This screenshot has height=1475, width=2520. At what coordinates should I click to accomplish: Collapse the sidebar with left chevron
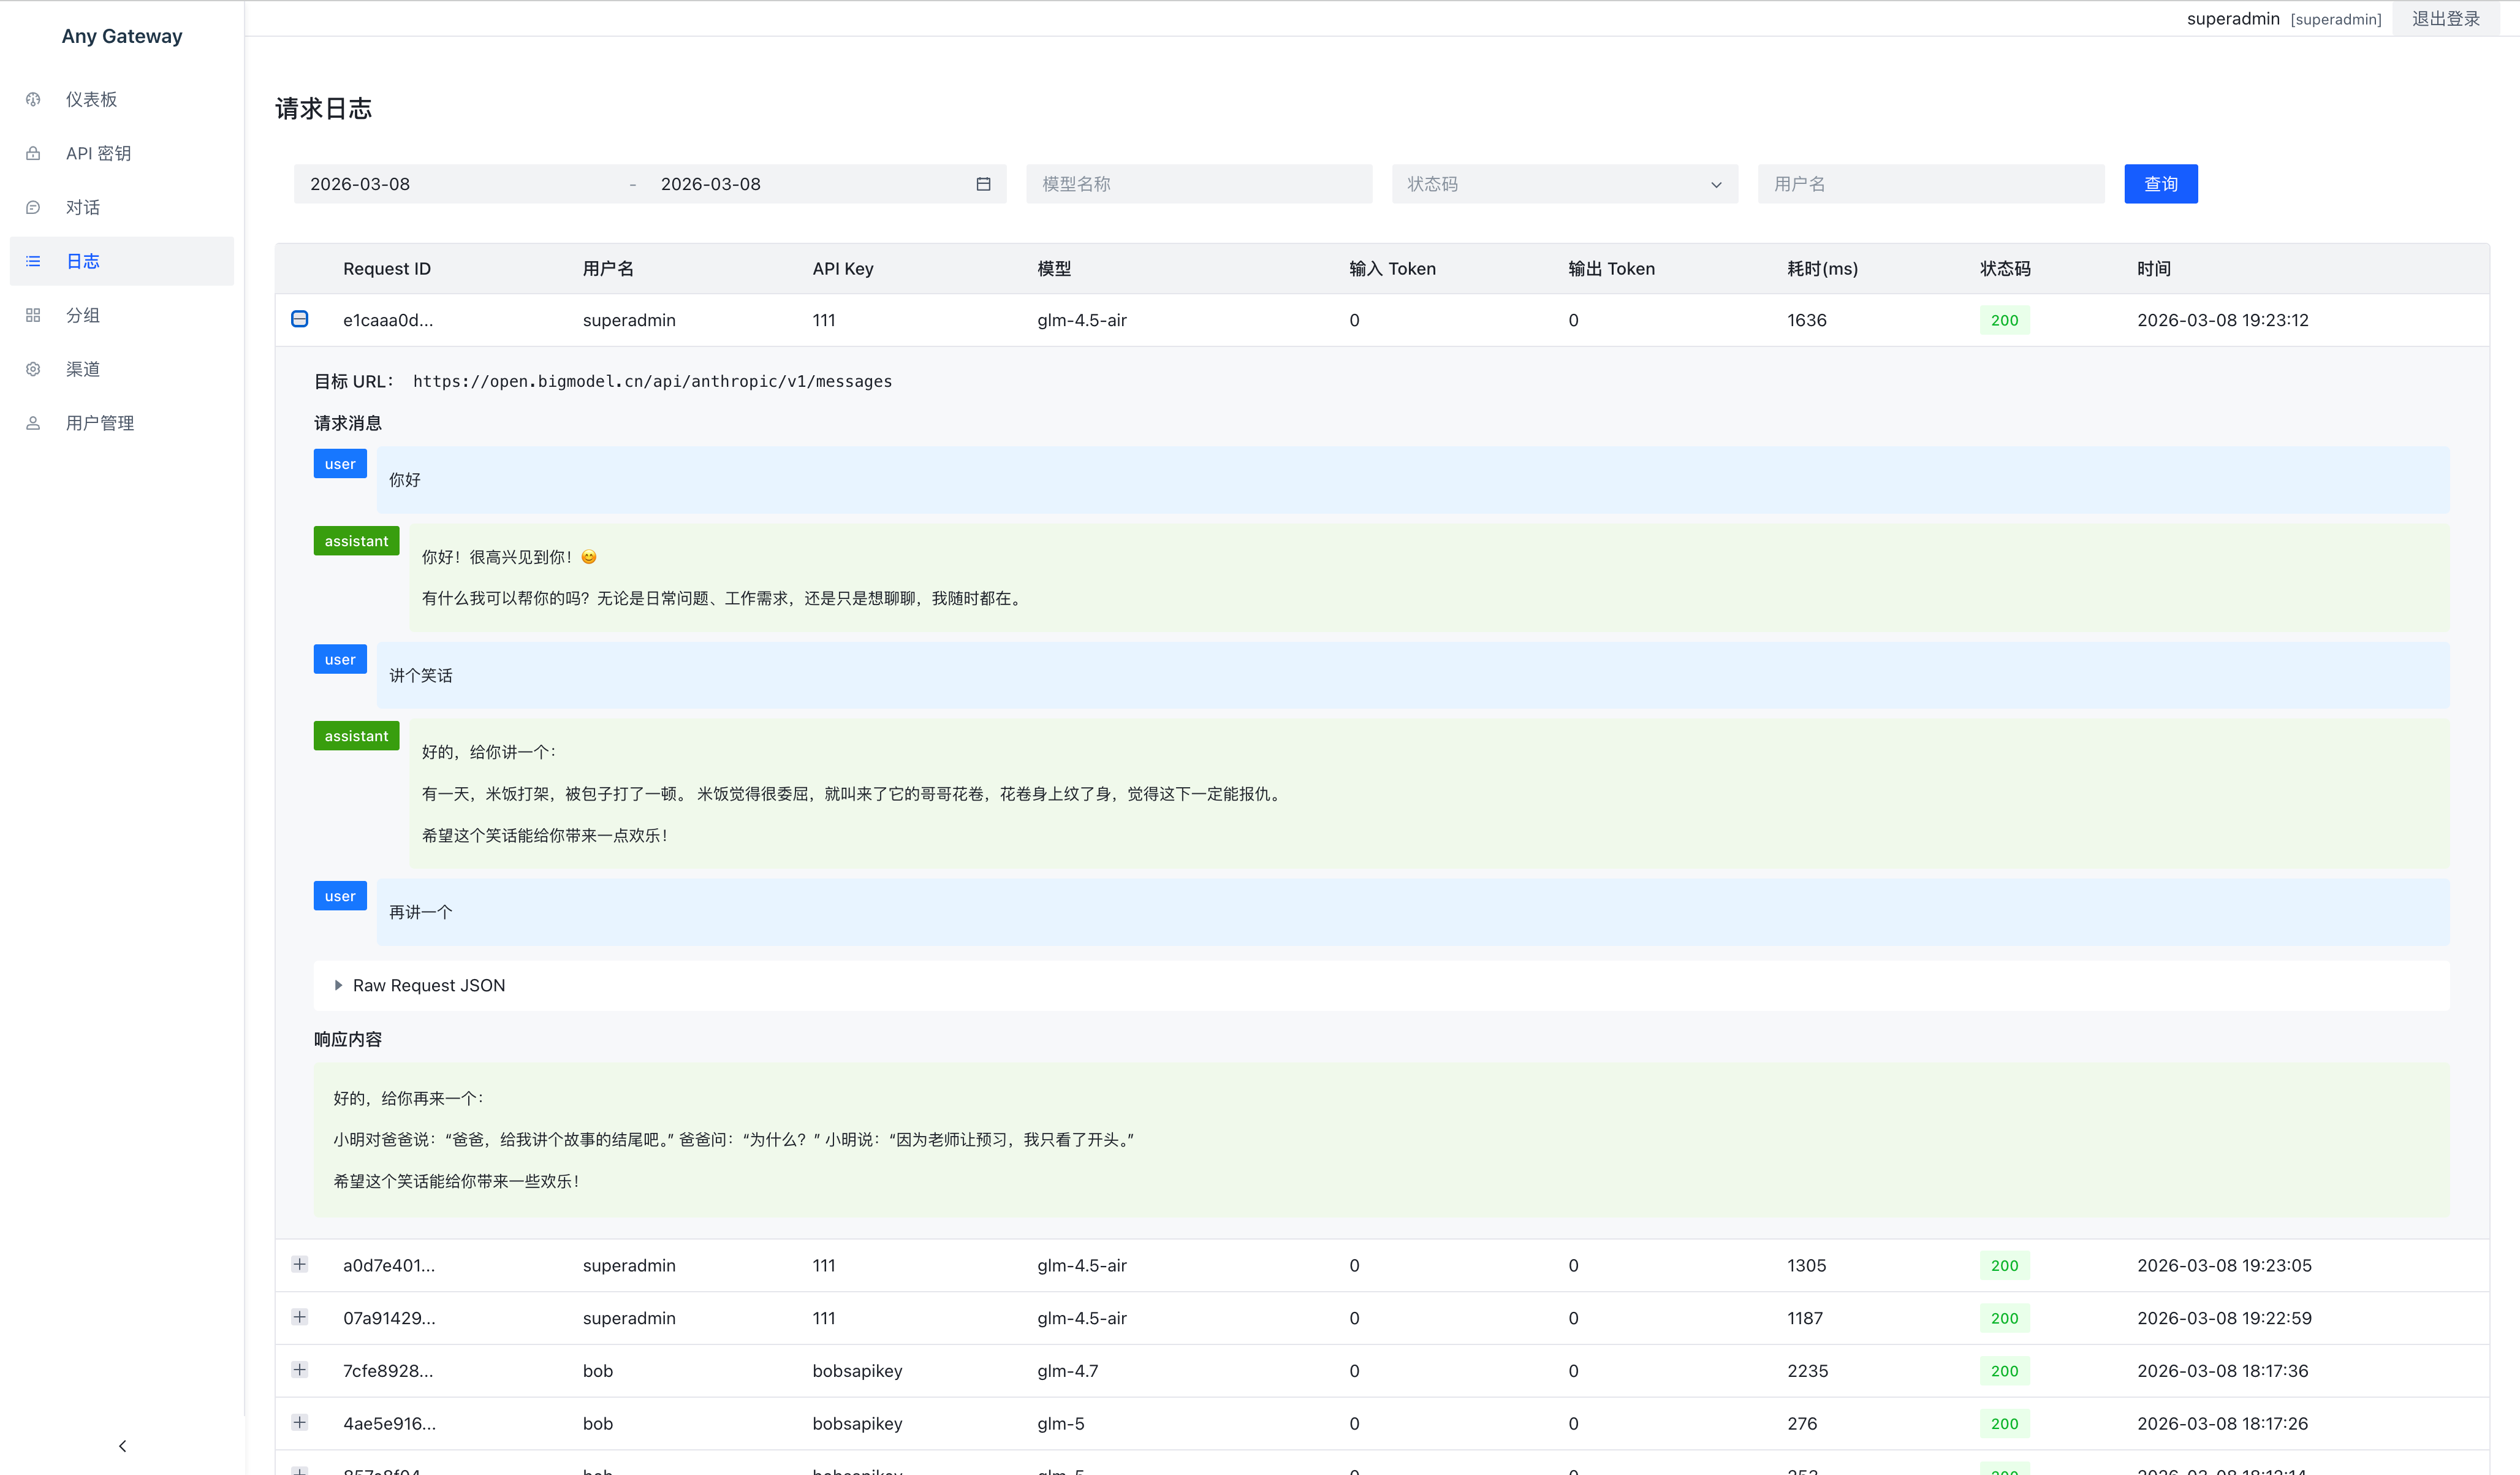click(122, 1446)
